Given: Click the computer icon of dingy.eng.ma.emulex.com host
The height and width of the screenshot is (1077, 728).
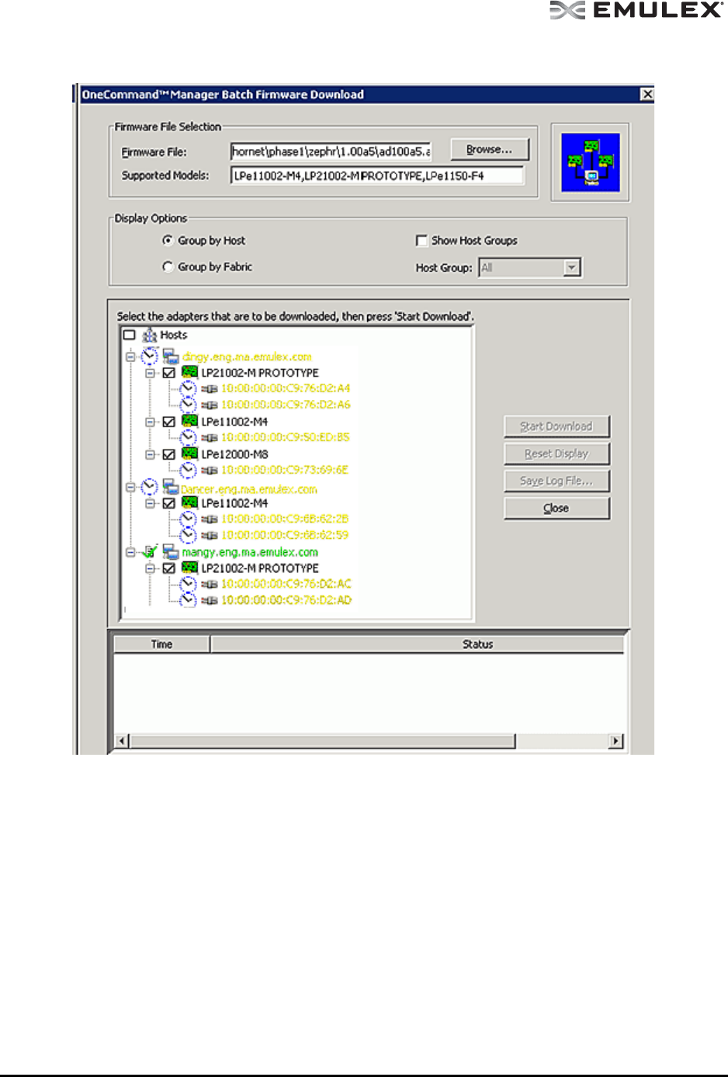Looking at the screenshot, I should [171, 356].
